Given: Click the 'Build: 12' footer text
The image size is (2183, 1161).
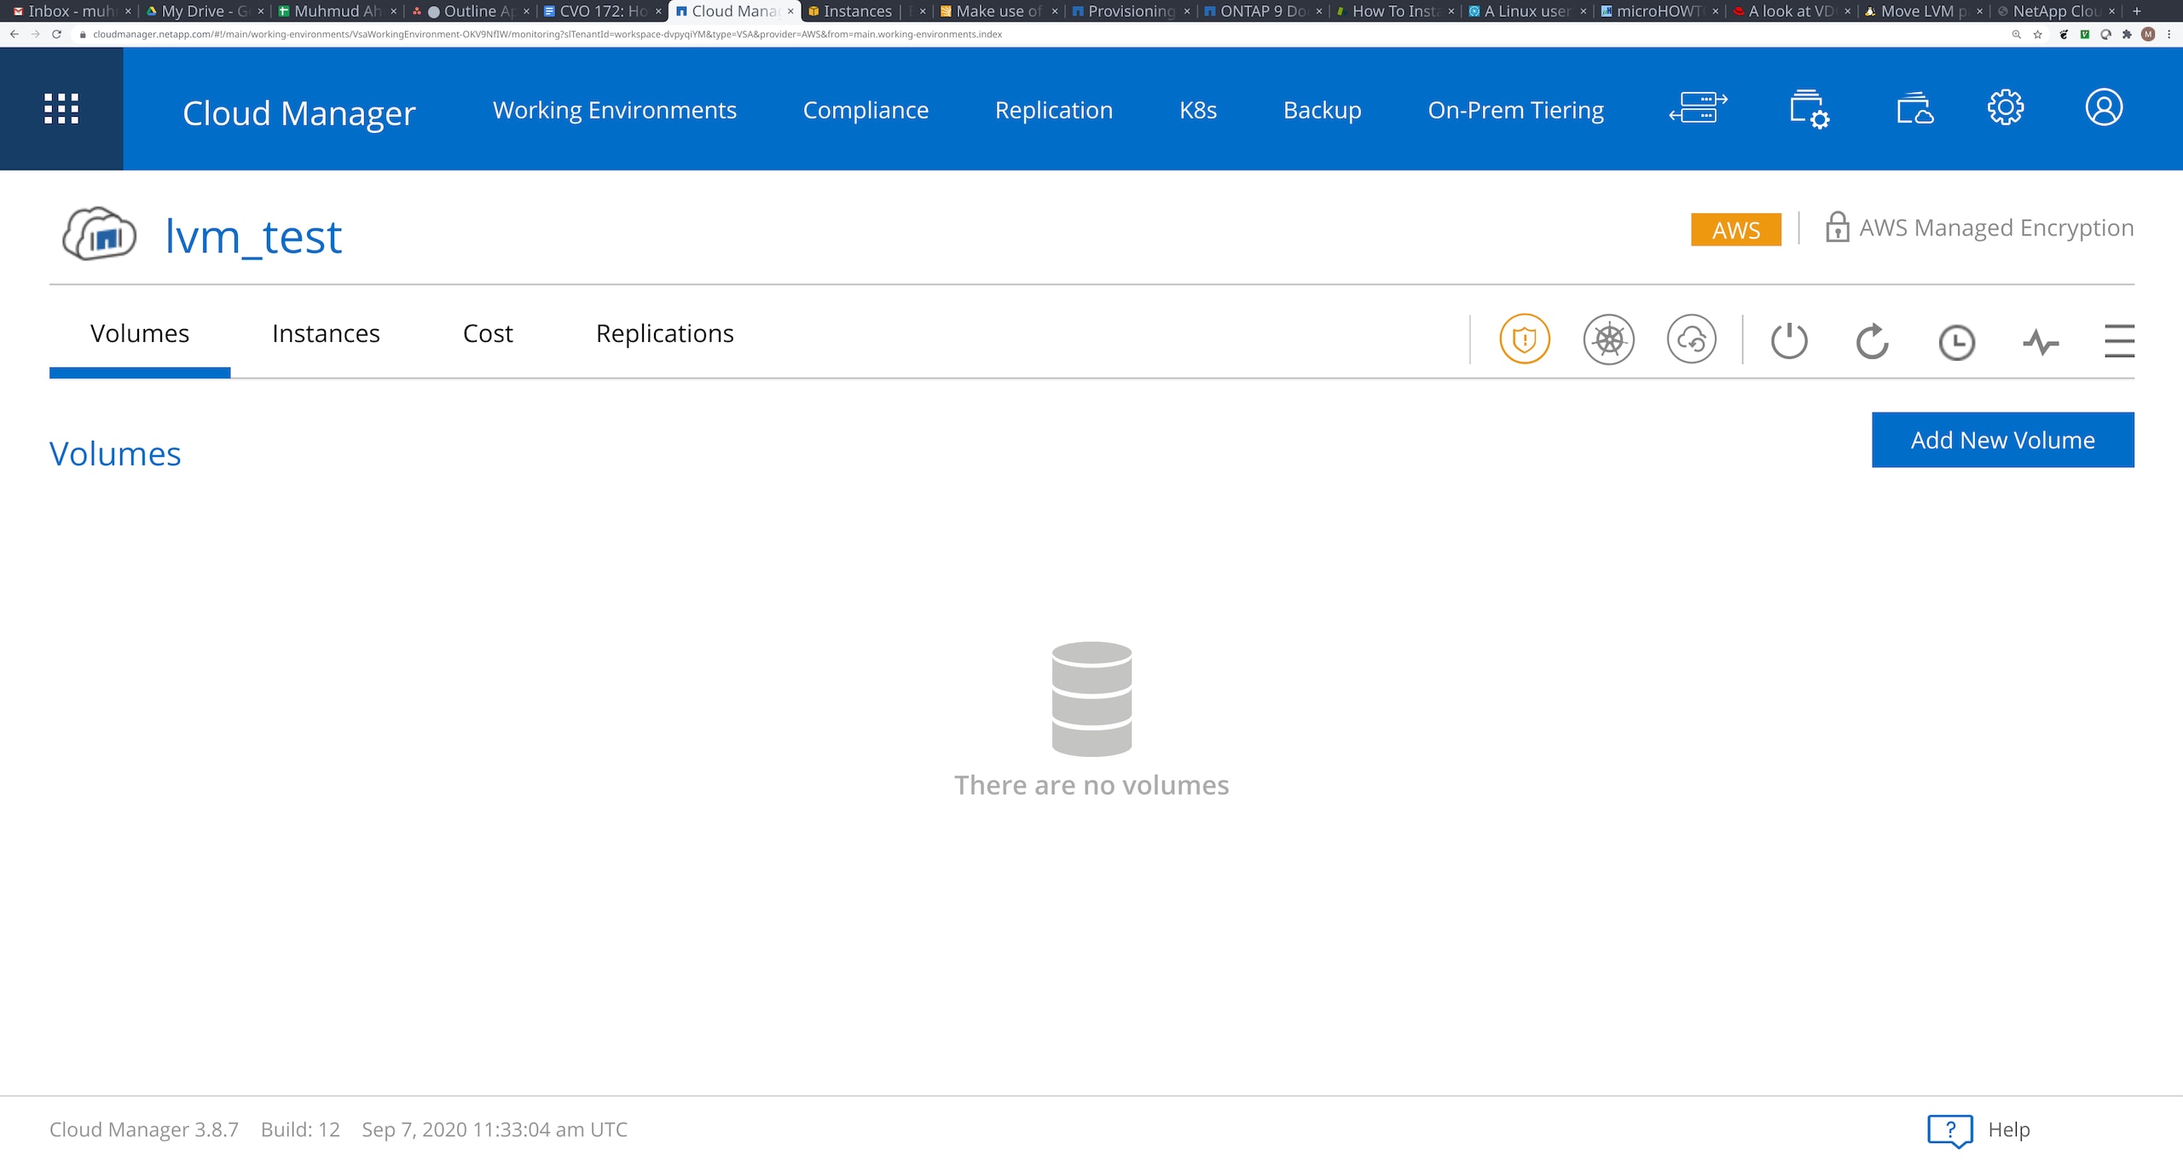Looking at the screenshot, I should [x=300, y=1129].
